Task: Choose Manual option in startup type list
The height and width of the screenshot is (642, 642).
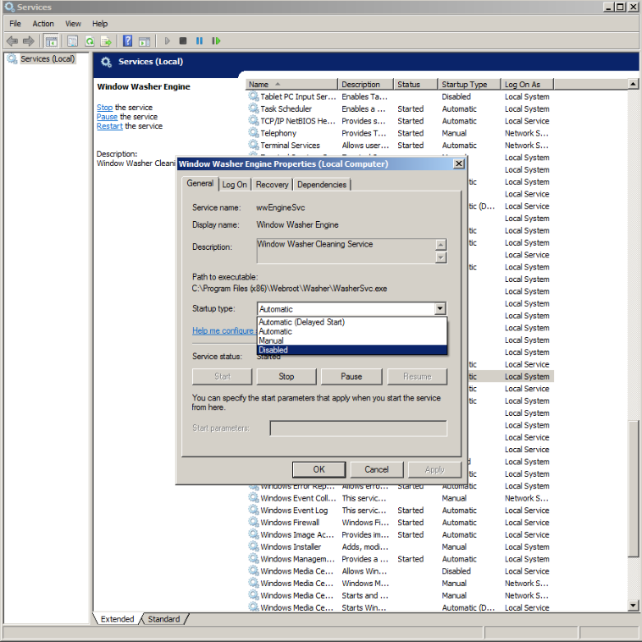Action: (351, 340)
